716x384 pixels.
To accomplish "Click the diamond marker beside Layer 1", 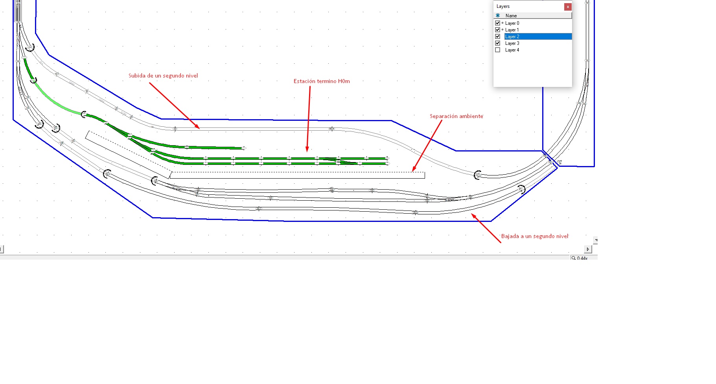I will click(x=502, y=30).
